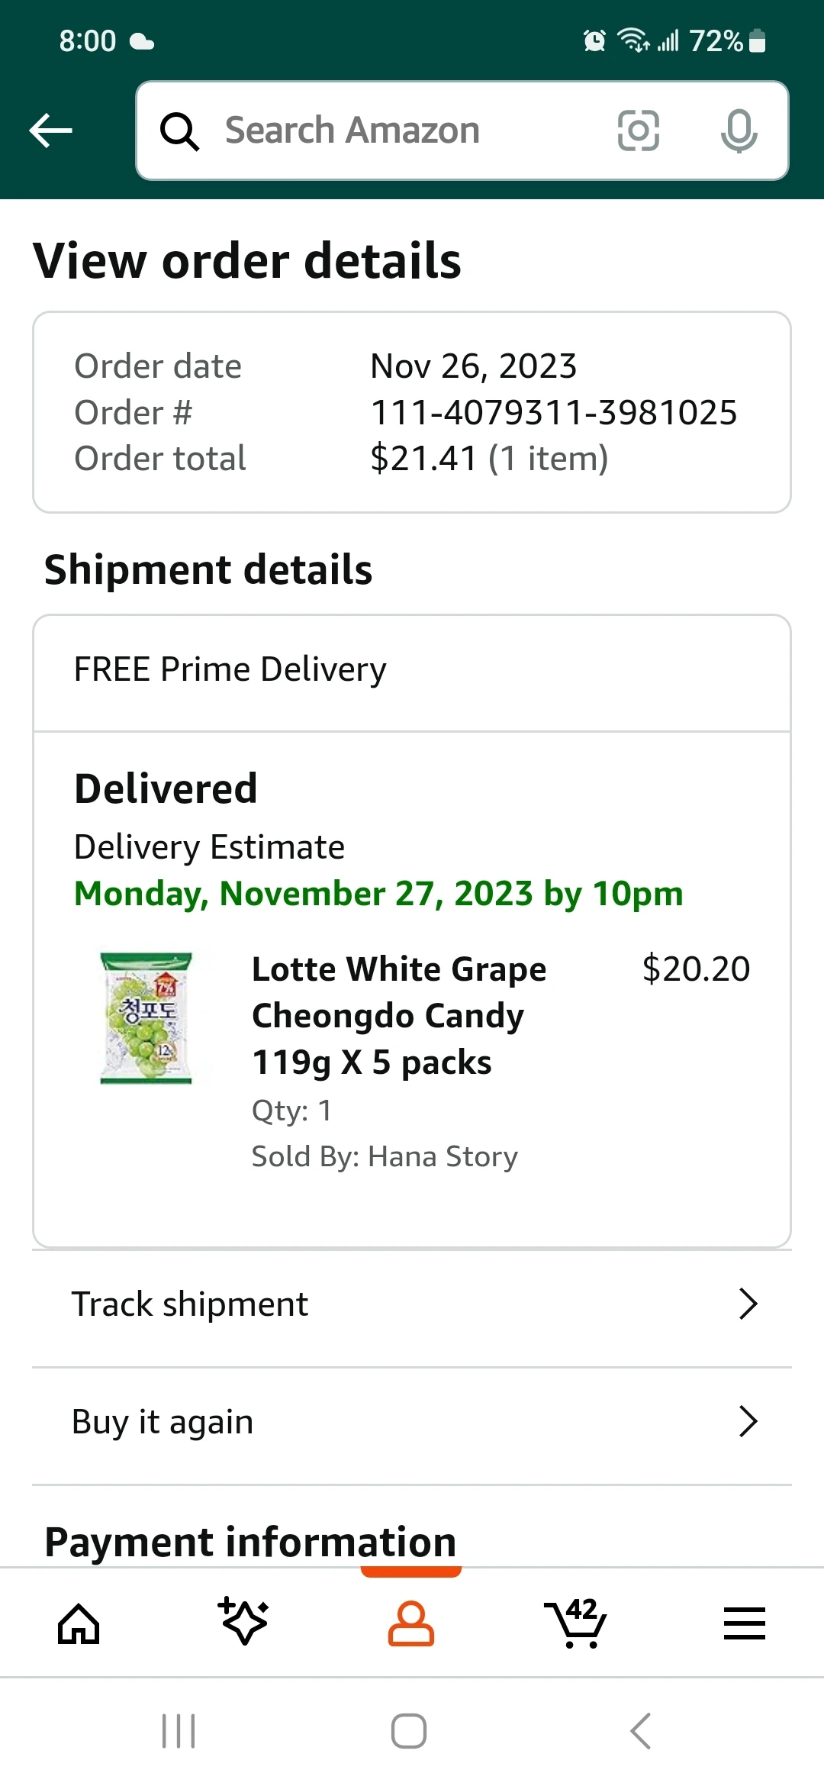This screenshot has width=824, height=1786.
Task: Open the Home tab icon
Action: (79, 1623)
